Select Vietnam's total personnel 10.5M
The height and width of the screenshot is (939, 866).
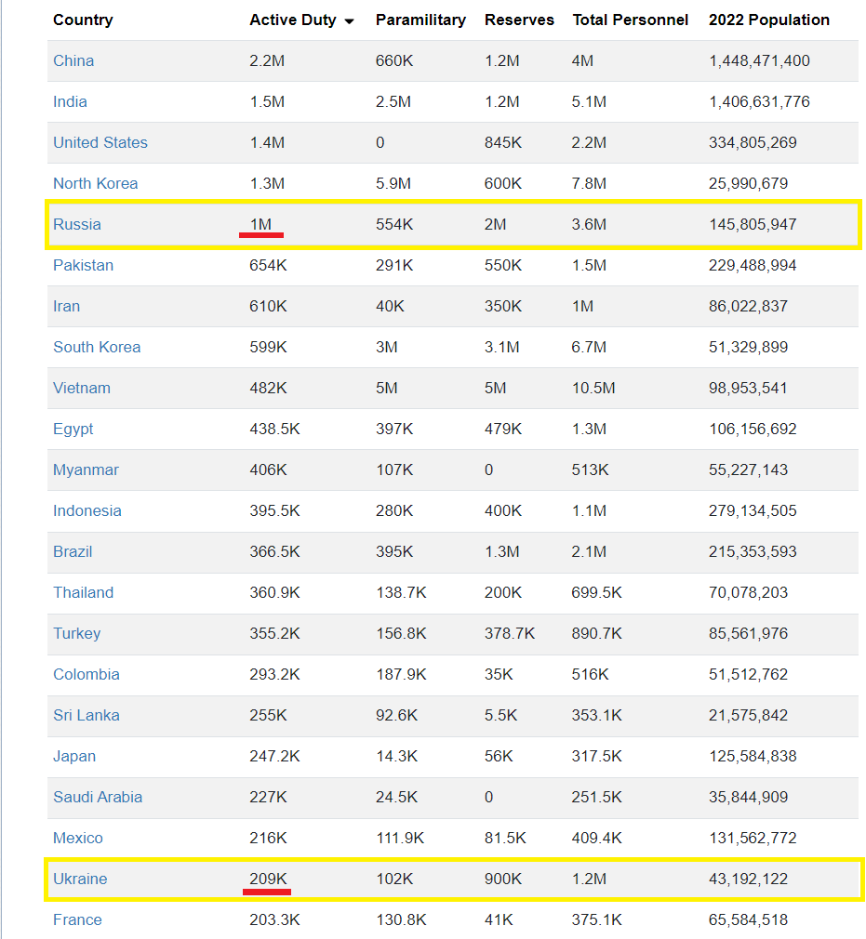[593, 388]
